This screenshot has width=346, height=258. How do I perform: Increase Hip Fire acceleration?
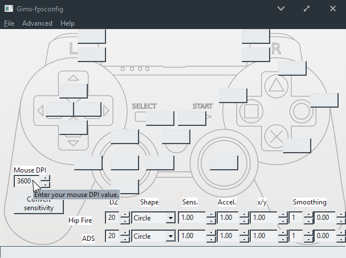[x=244, y=215]
